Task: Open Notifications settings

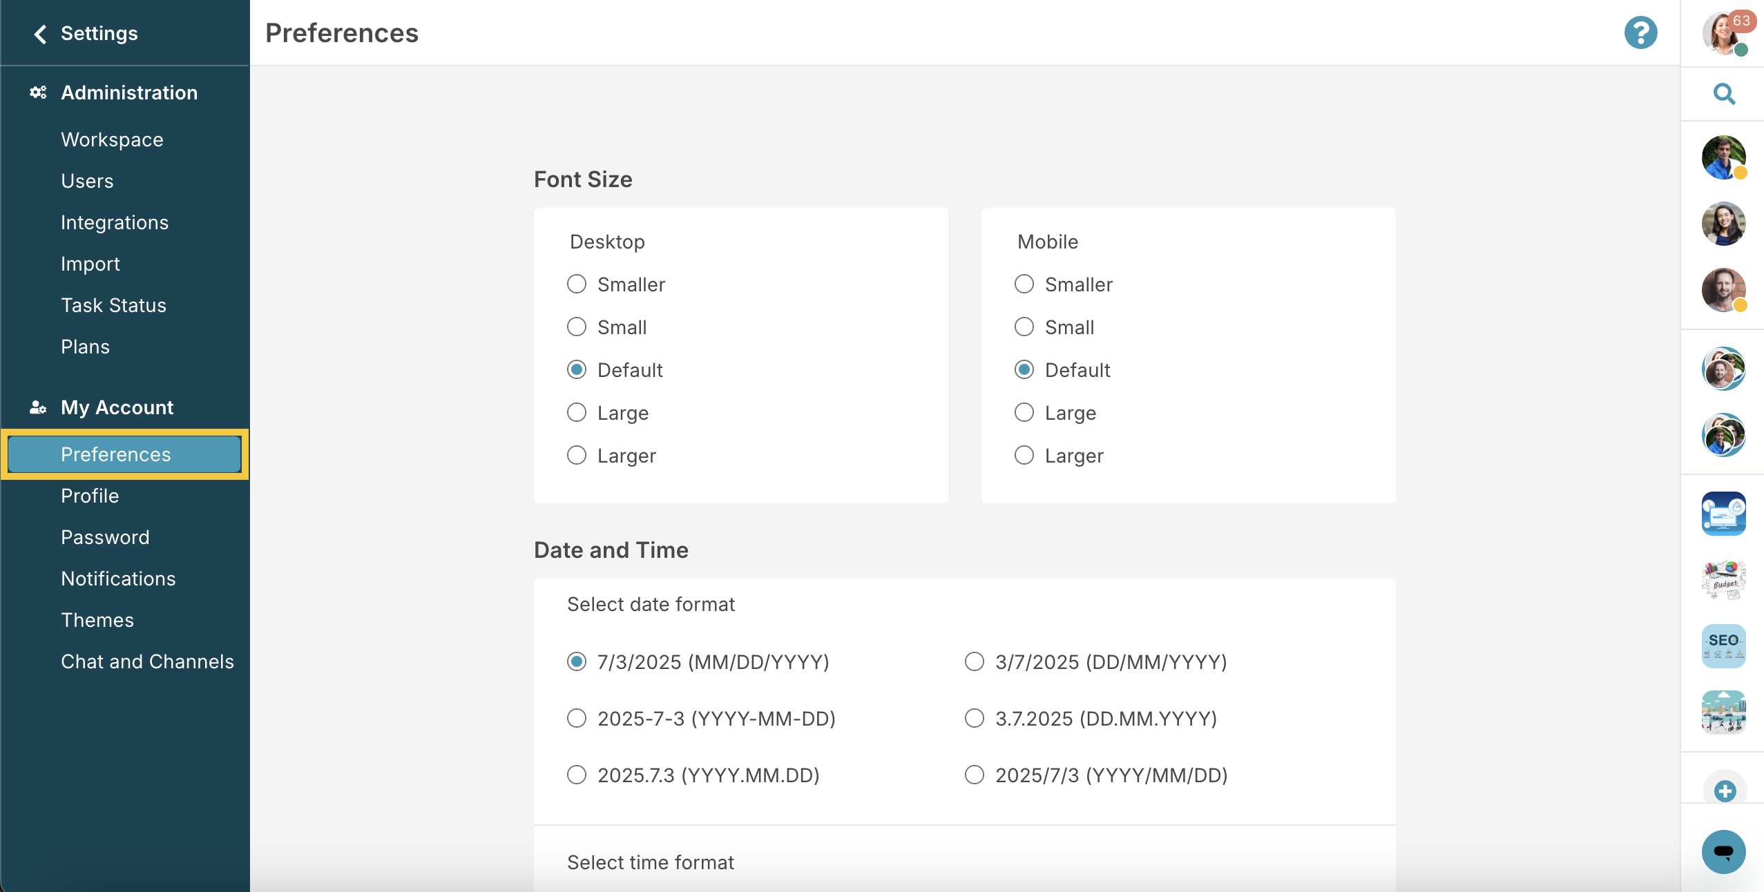Action: (x=118, y=578)
